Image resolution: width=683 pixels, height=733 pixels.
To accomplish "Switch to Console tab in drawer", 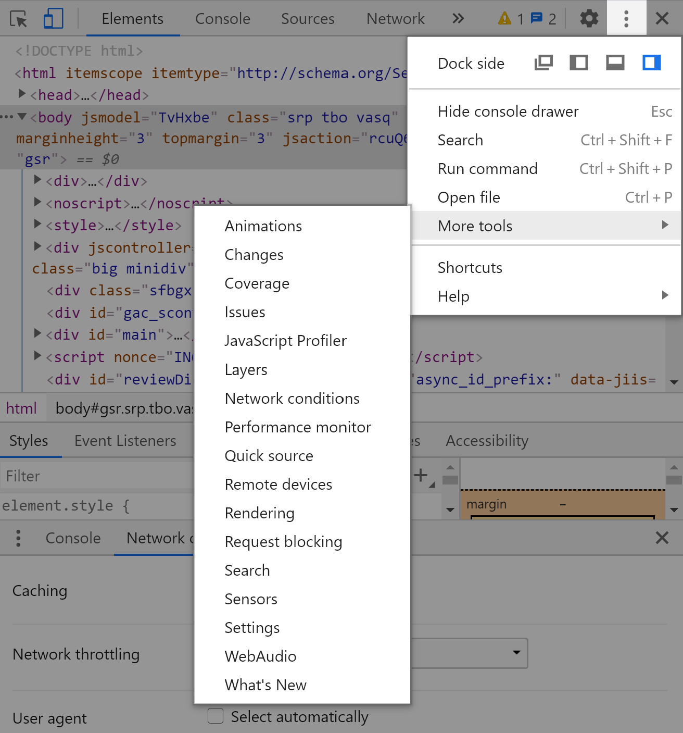I will 73,538.
